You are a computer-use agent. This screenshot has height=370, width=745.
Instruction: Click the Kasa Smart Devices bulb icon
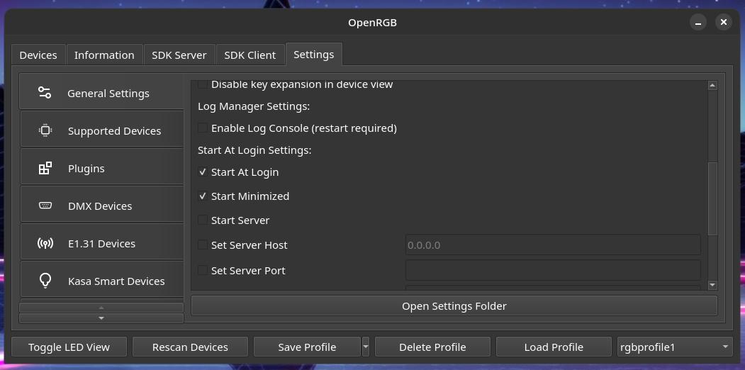coord(45,281)
